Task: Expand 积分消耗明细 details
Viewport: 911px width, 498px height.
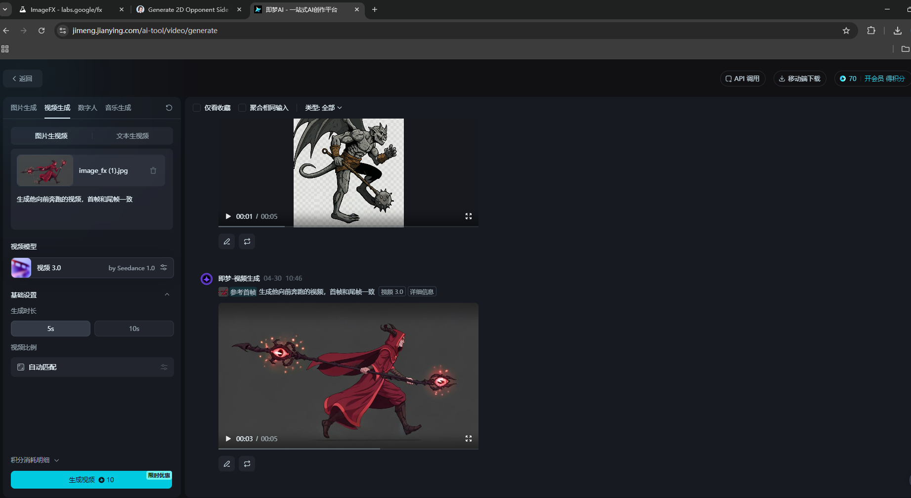Action: point(35,460)
